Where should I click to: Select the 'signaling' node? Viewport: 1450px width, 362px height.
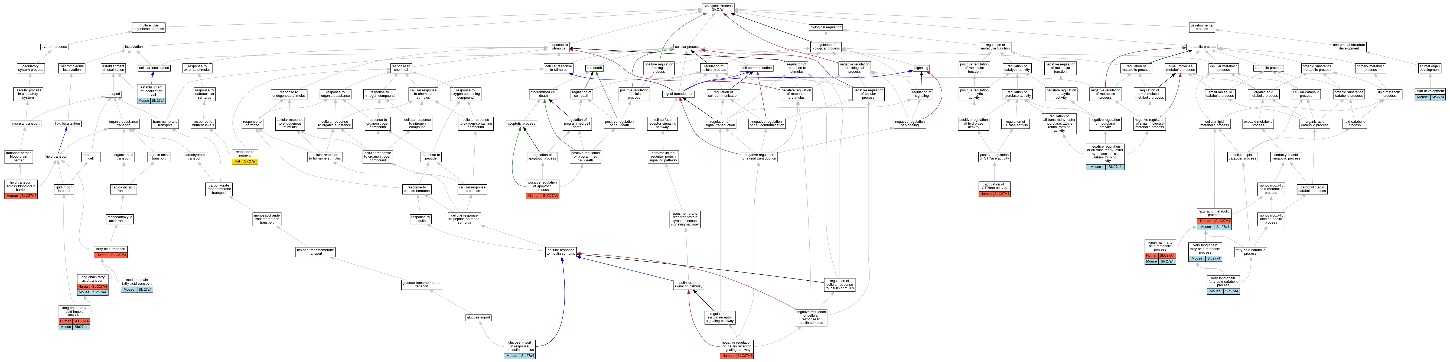(x=921, y=68)
